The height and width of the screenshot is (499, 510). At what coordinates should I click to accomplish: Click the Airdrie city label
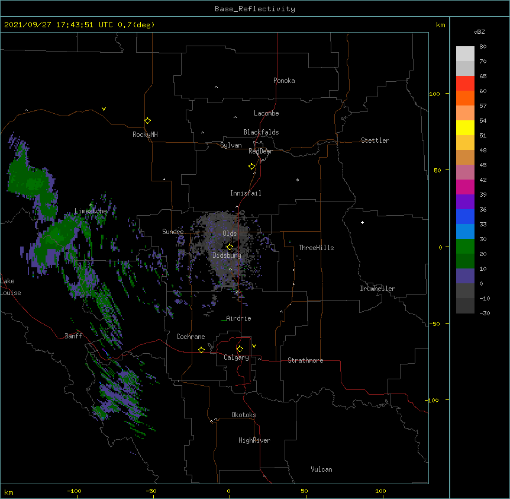(x=238, y=318)
